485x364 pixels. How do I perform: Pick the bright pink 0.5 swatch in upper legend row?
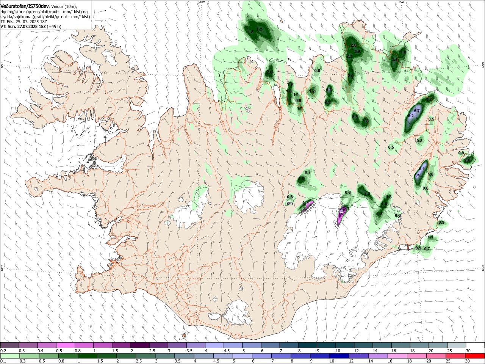coord(65,345)
